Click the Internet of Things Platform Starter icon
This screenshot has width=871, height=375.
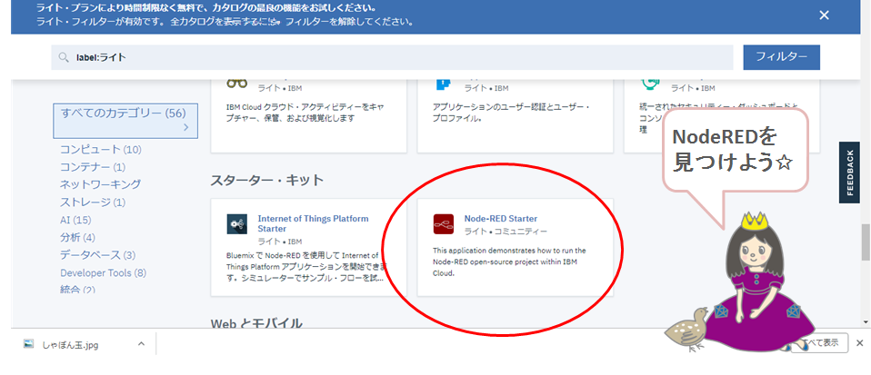coord(237,224)
